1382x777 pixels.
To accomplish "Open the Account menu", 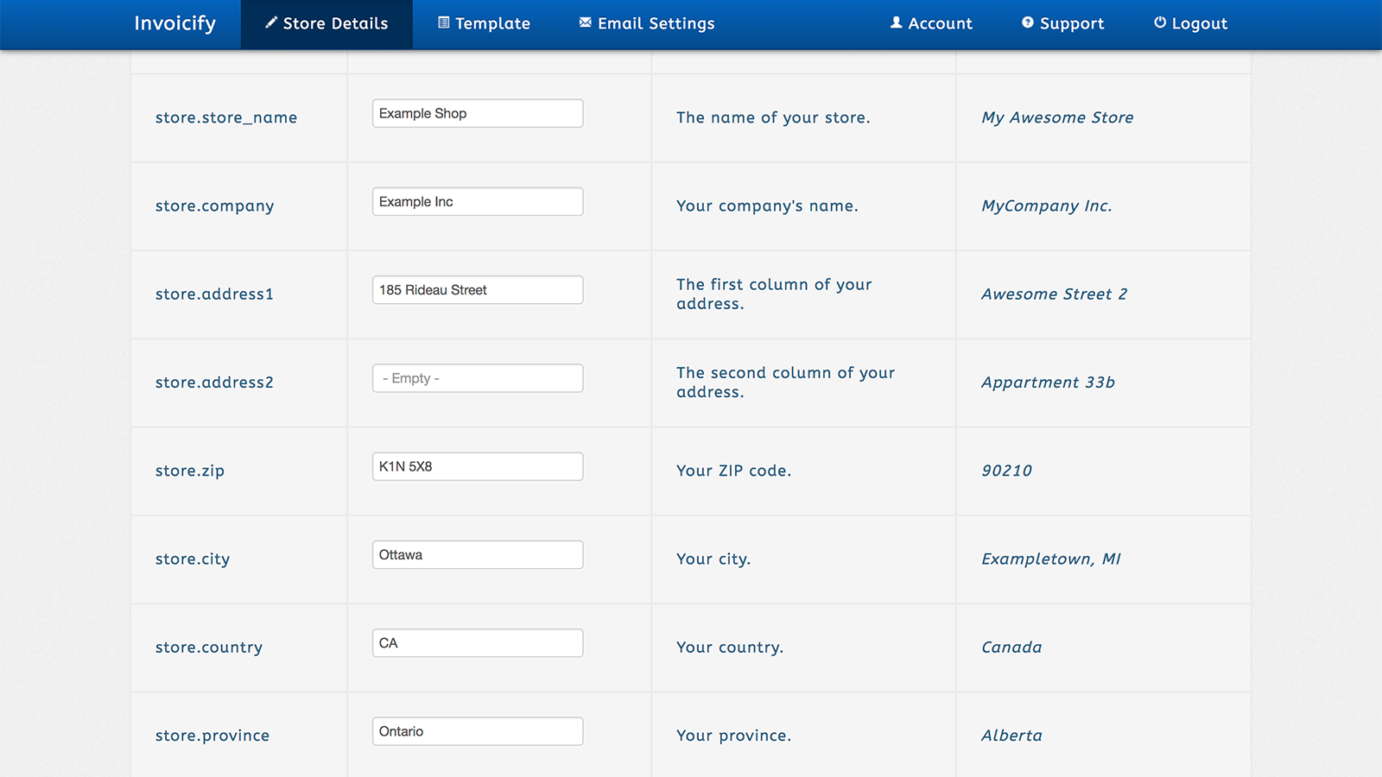I will coord(931,23).
